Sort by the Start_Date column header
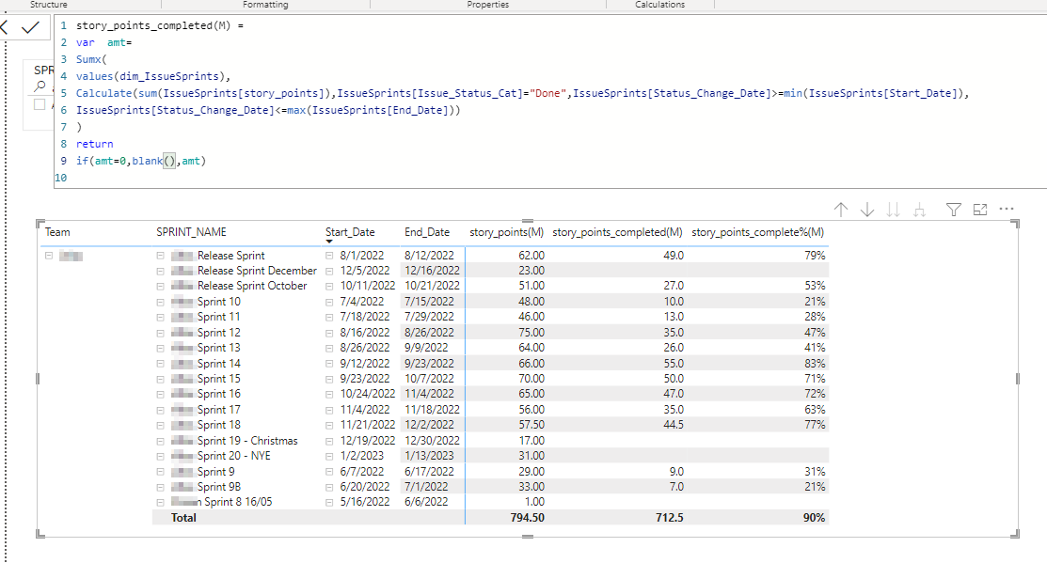The image size is (1047, 563). 350,232
